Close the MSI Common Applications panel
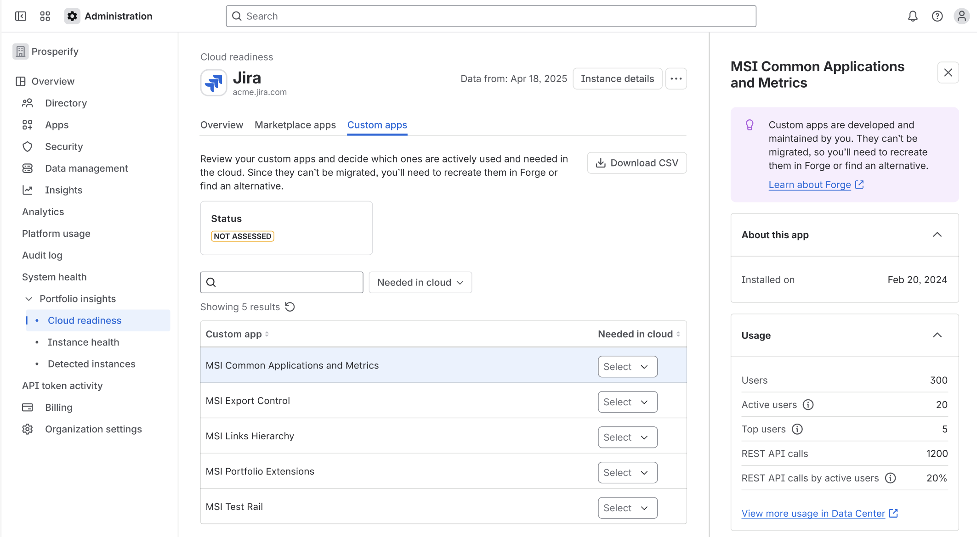977x537 pixels. coord(948,73)
